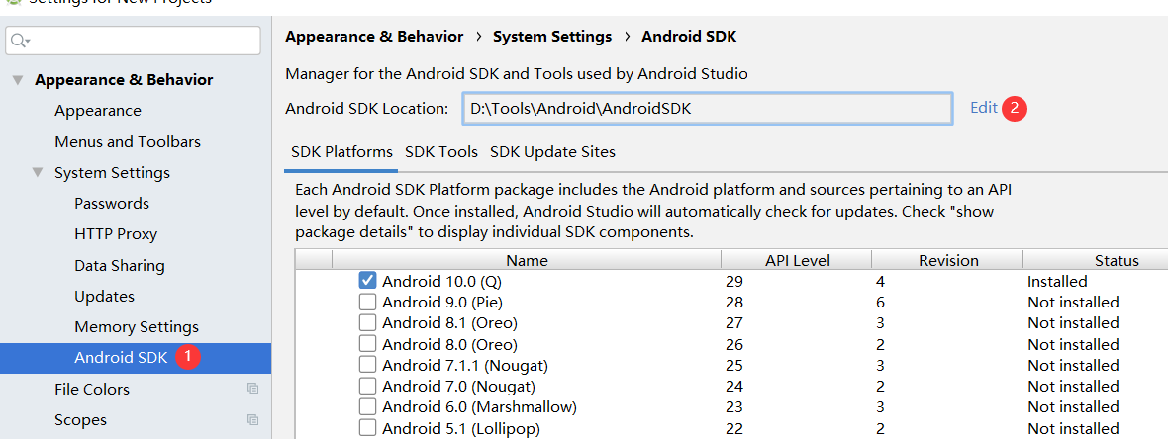The height and width of the screenshot is (439, 1168).
Task: Click the search magnifier icon in settings
Action: (x=20, y=41)
